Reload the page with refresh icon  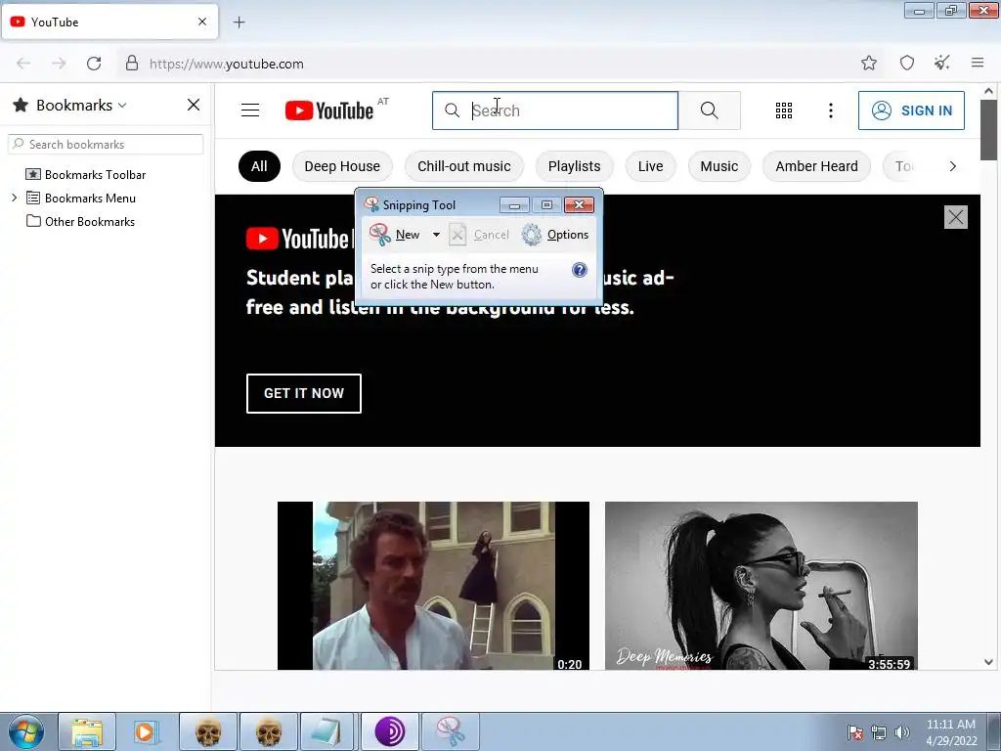[x=94, y=64]
